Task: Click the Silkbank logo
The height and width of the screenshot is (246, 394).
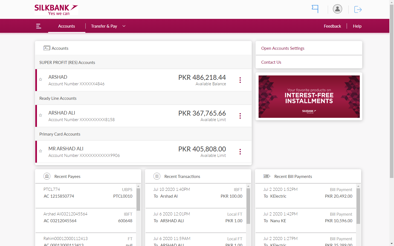Action: (x=56, y=10)
